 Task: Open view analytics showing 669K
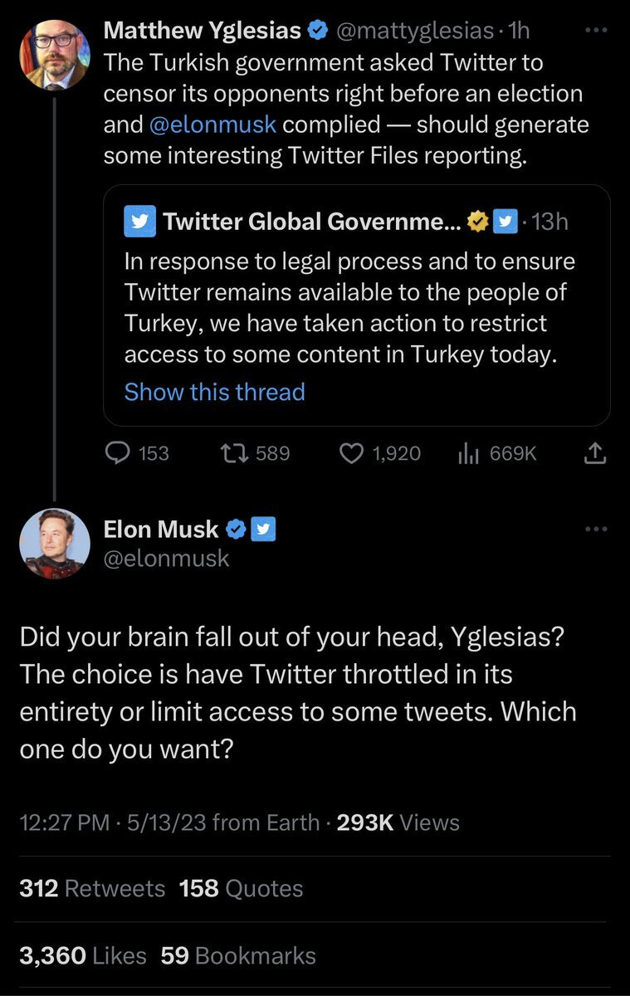470,453
